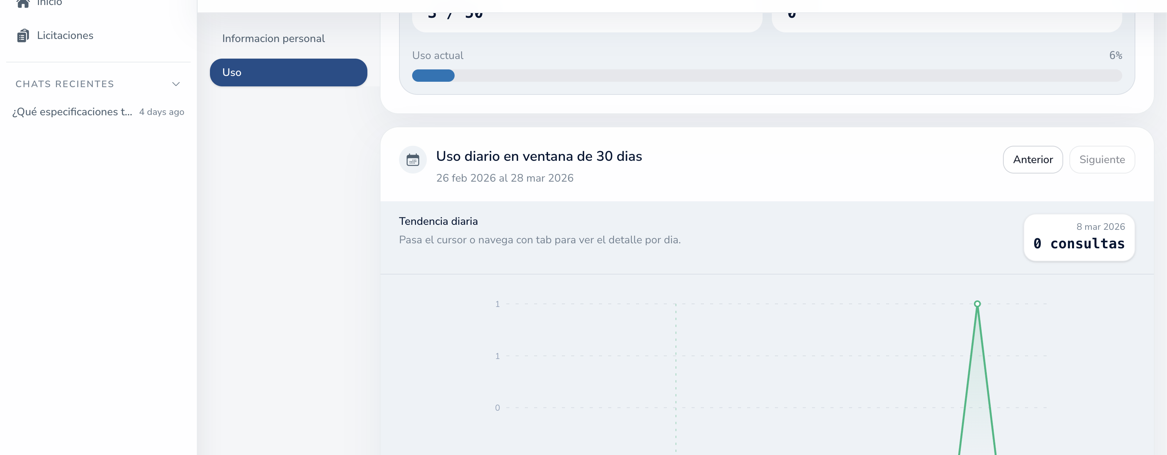Open the Informacion personal tab
The height and width of the screenshot is (455, 1167).
[x=289, y=39]
